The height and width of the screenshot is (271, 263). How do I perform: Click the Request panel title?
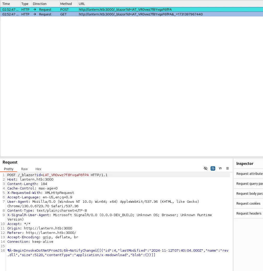[10, 162]
